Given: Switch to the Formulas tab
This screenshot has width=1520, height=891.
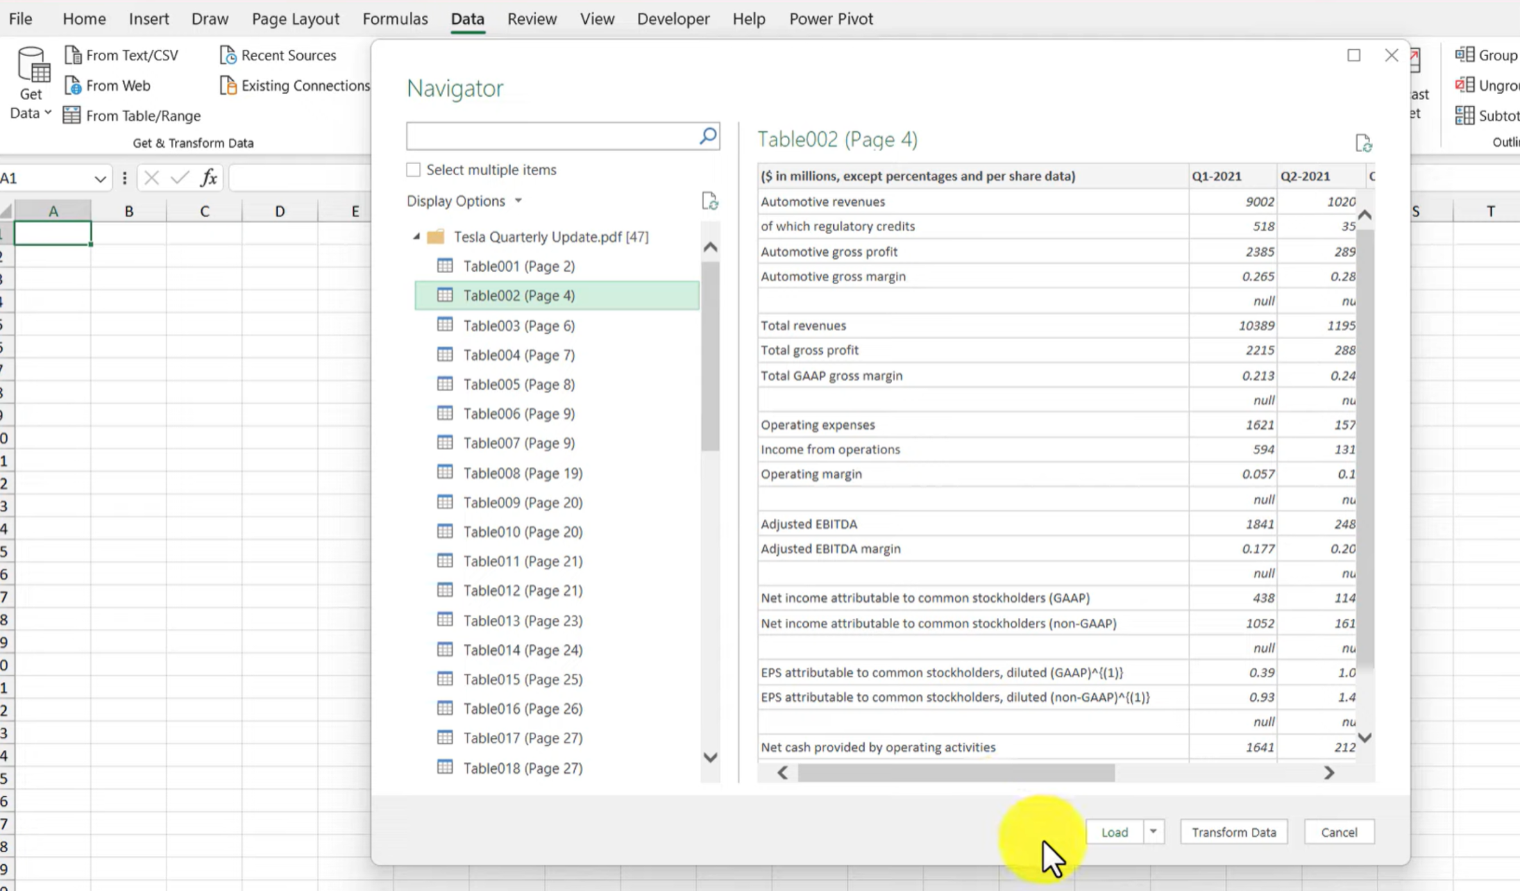Looking at the screenshot, I should (395, 19).
